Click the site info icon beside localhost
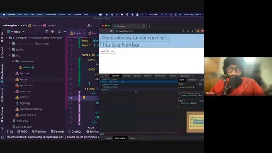 tap(117, 31)
